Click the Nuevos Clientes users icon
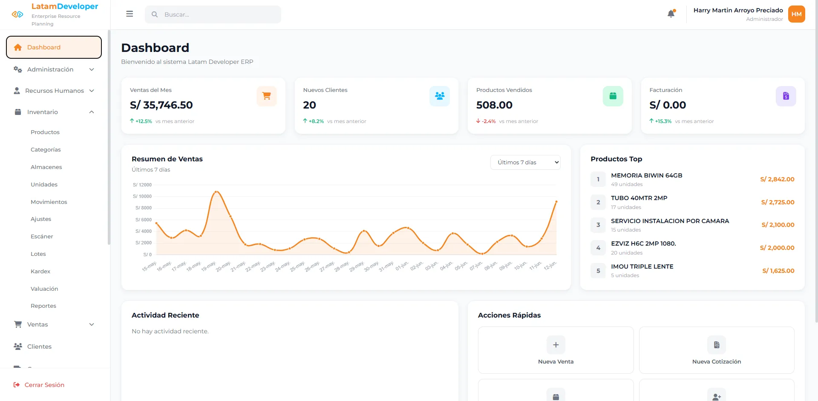This screenshot has width=818, height=401. click(x=440, y=96)
